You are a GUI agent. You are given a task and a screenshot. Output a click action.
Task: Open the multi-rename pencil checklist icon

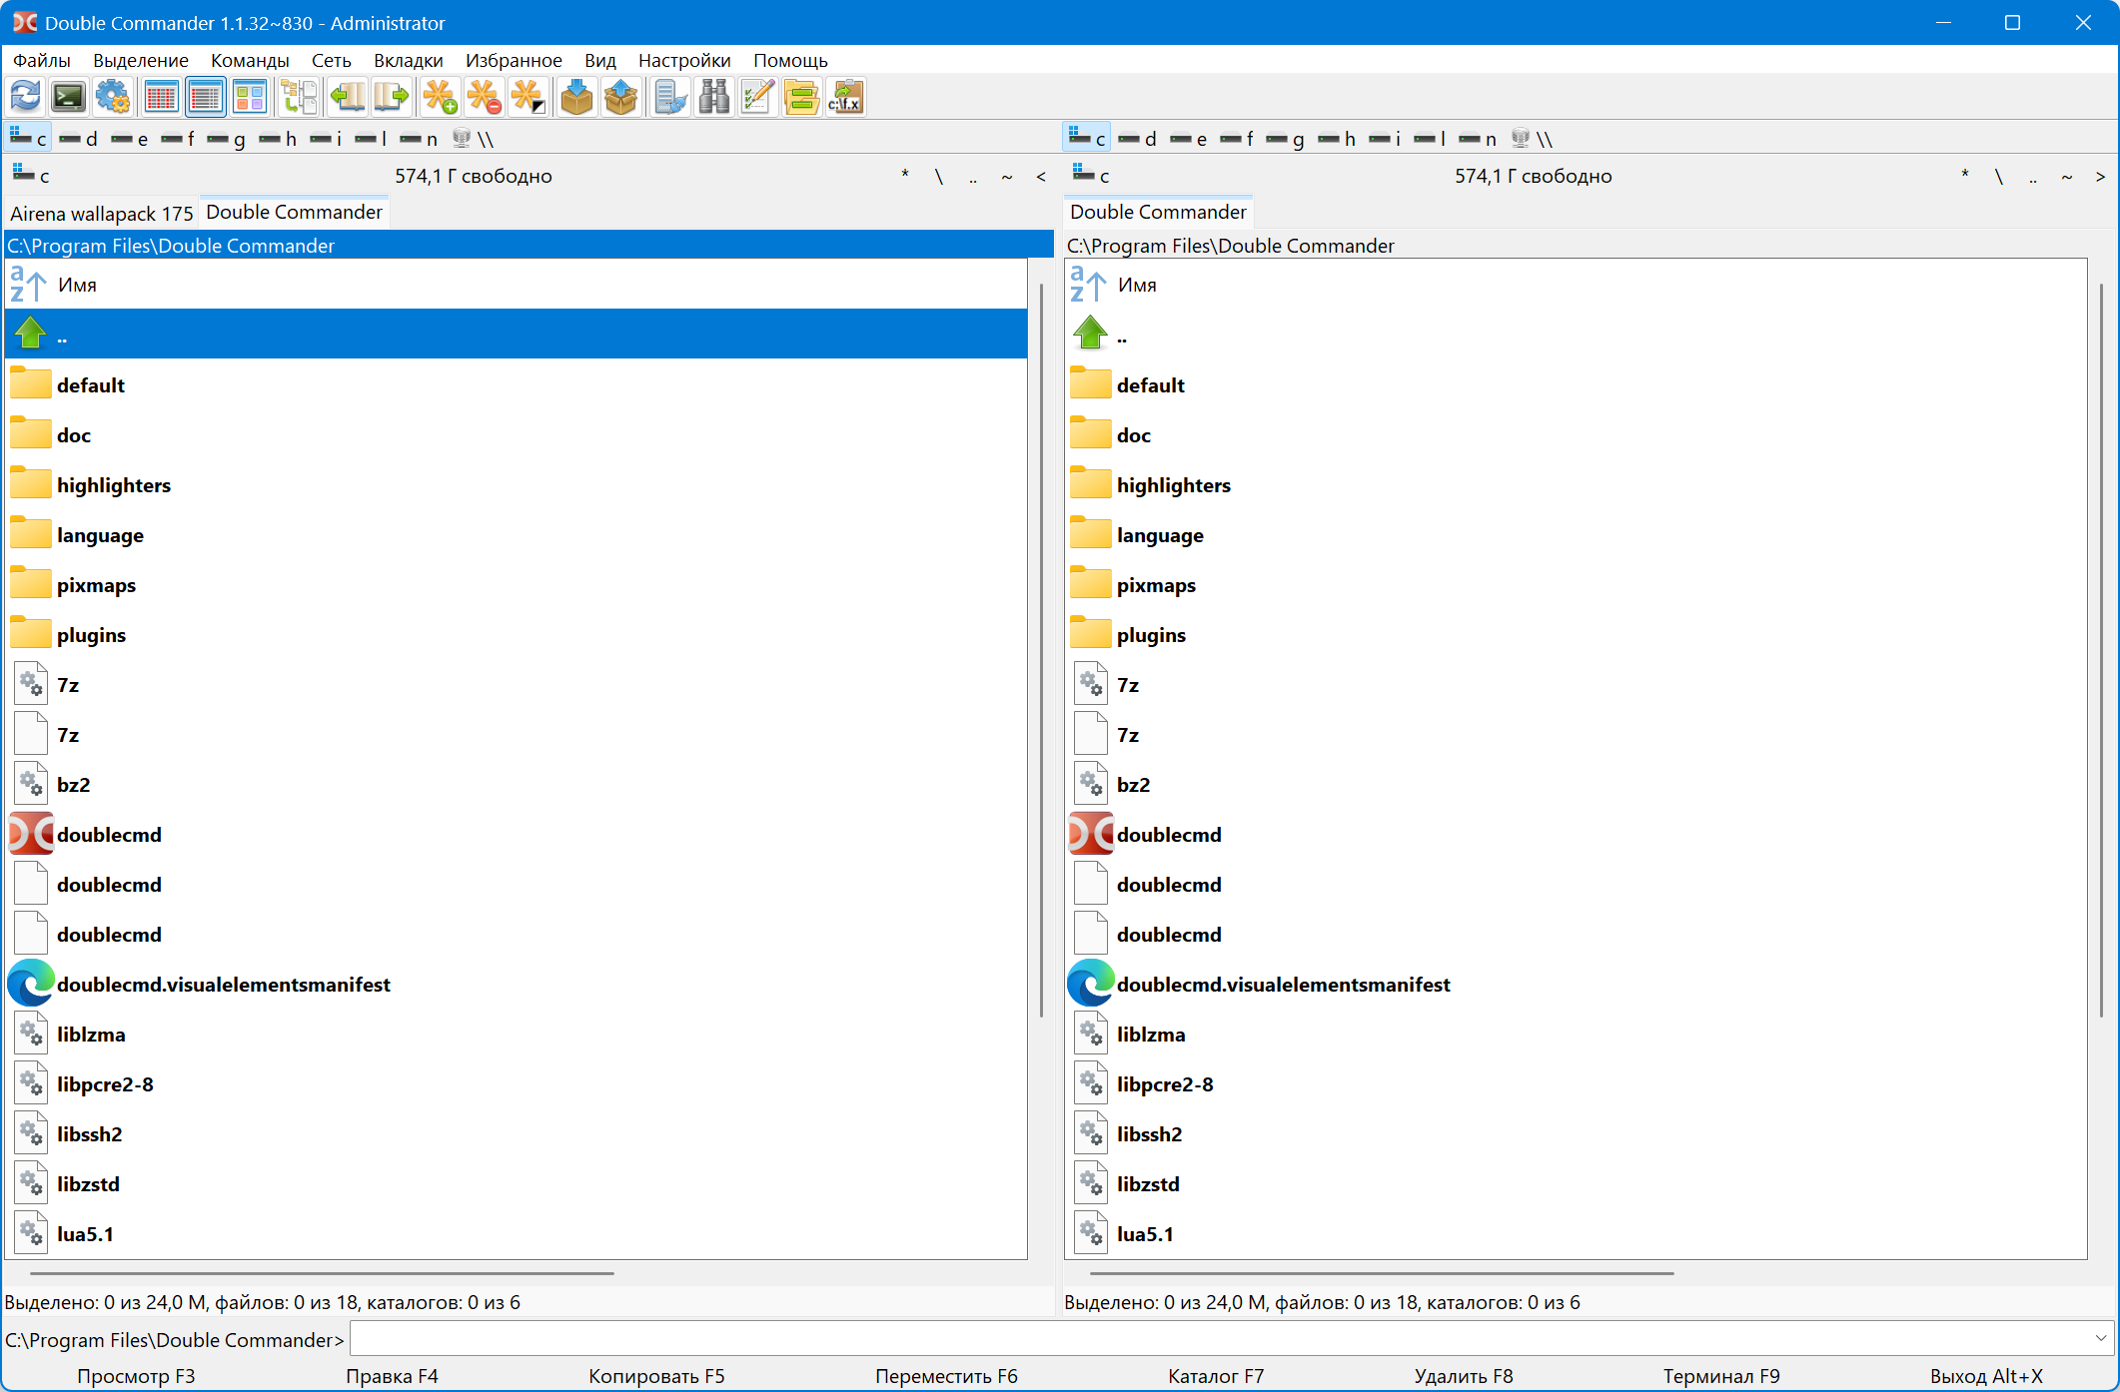click(757, 98)
